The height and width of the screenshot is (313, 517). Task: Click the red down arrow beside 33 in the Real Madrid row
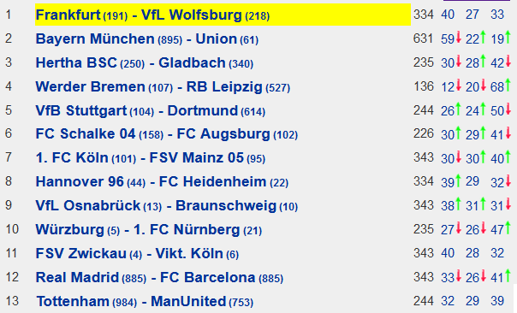pyautogui.click(x=458, y=275)
